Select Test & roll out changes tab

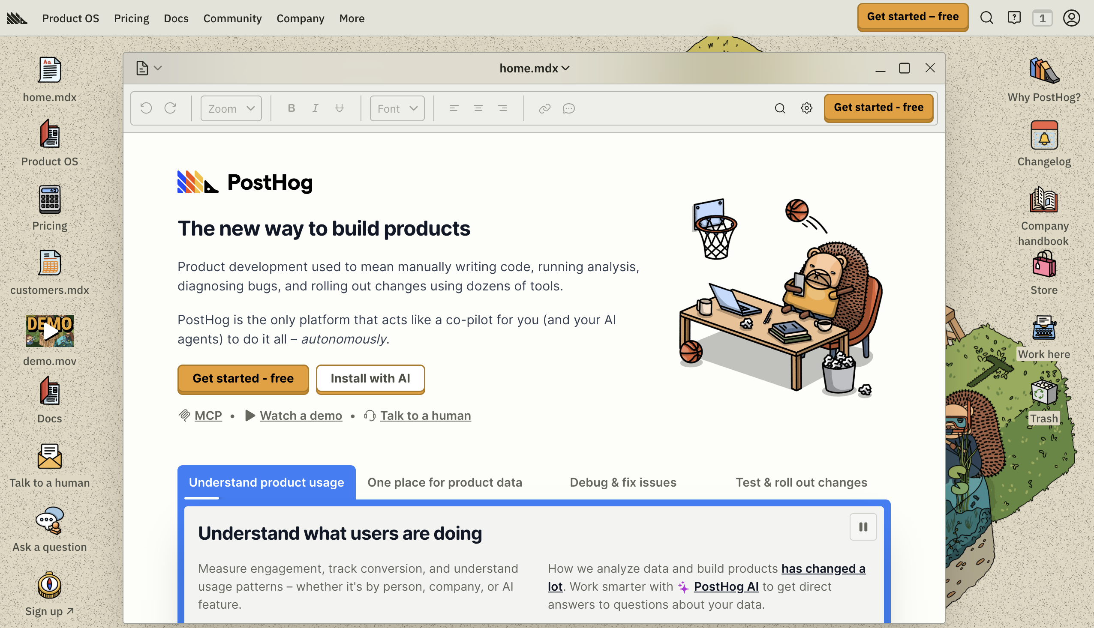coord(801,482)
